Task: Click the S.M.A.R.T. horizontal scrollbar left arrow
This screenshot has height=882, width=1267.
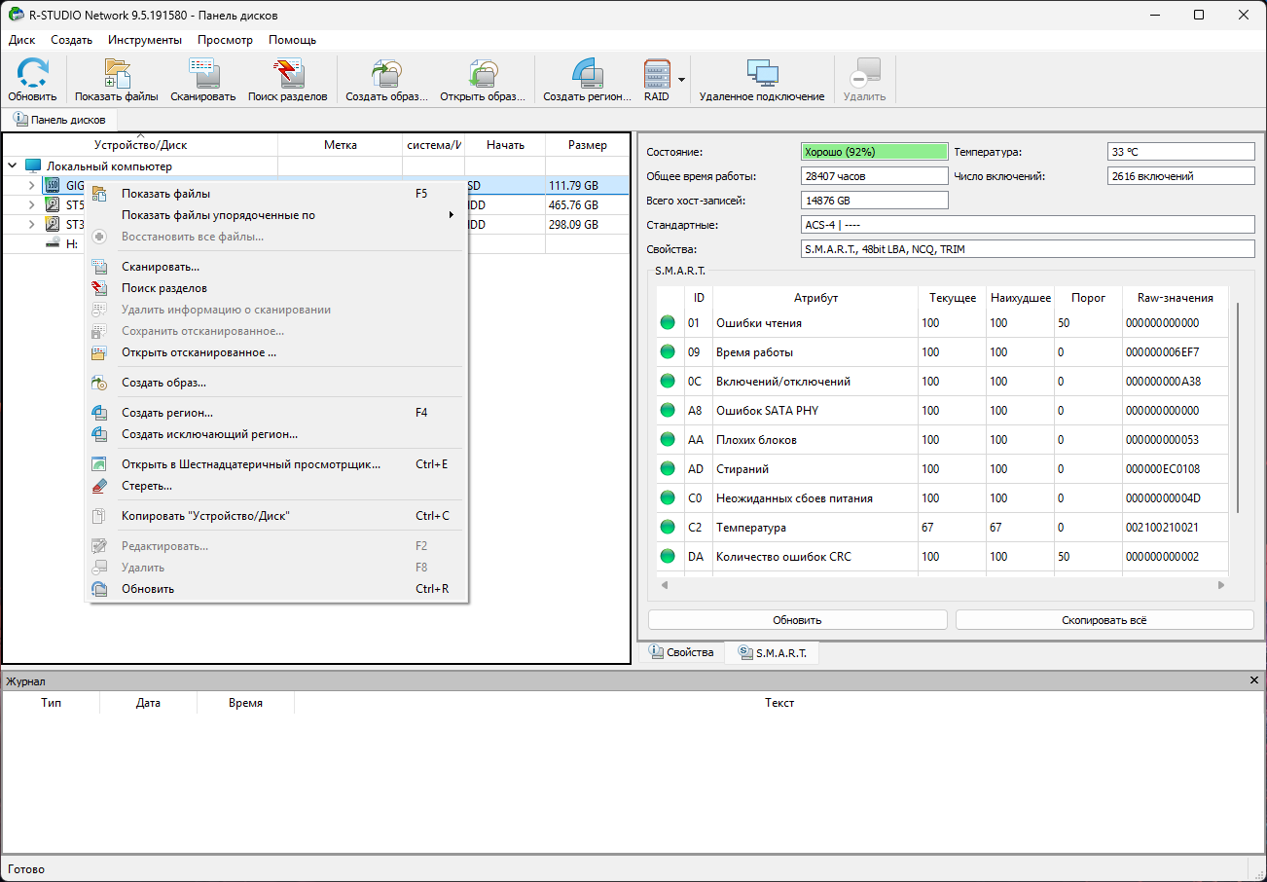Action: coord(665,585)
